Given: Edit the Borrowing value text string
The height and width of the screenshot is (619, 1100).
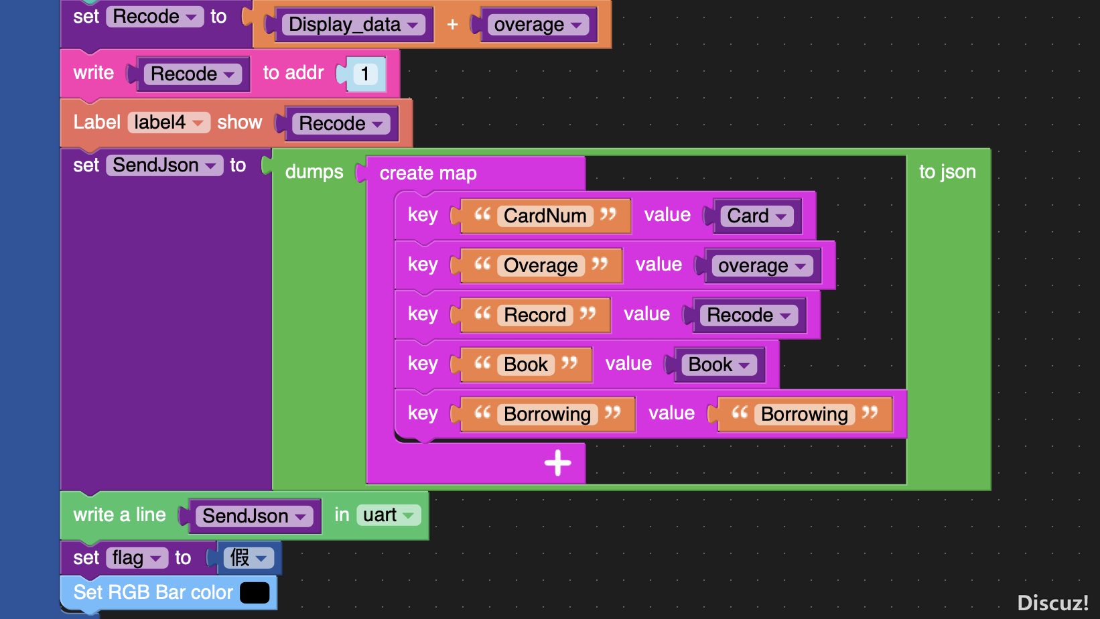Looking at the screenshot, I should [x=805, y=414].
